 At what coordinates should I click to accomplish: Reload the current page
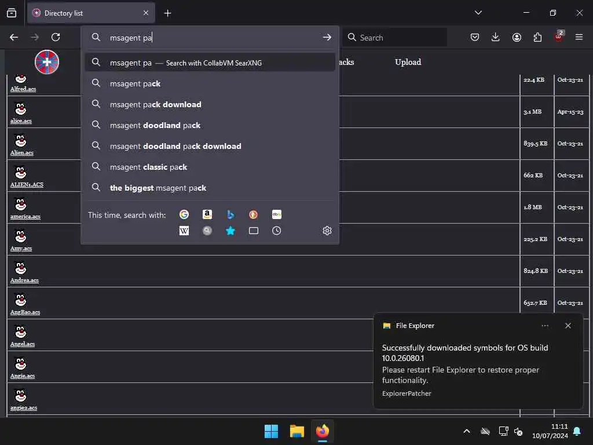click(x=56, y=37)
